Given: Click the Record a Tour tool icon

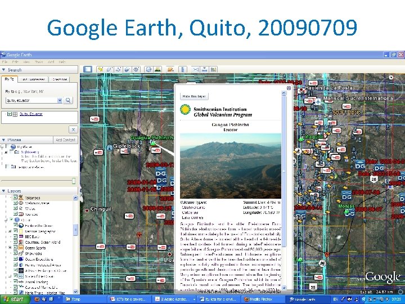Looking at the screenshot, I should click(136, 69).
